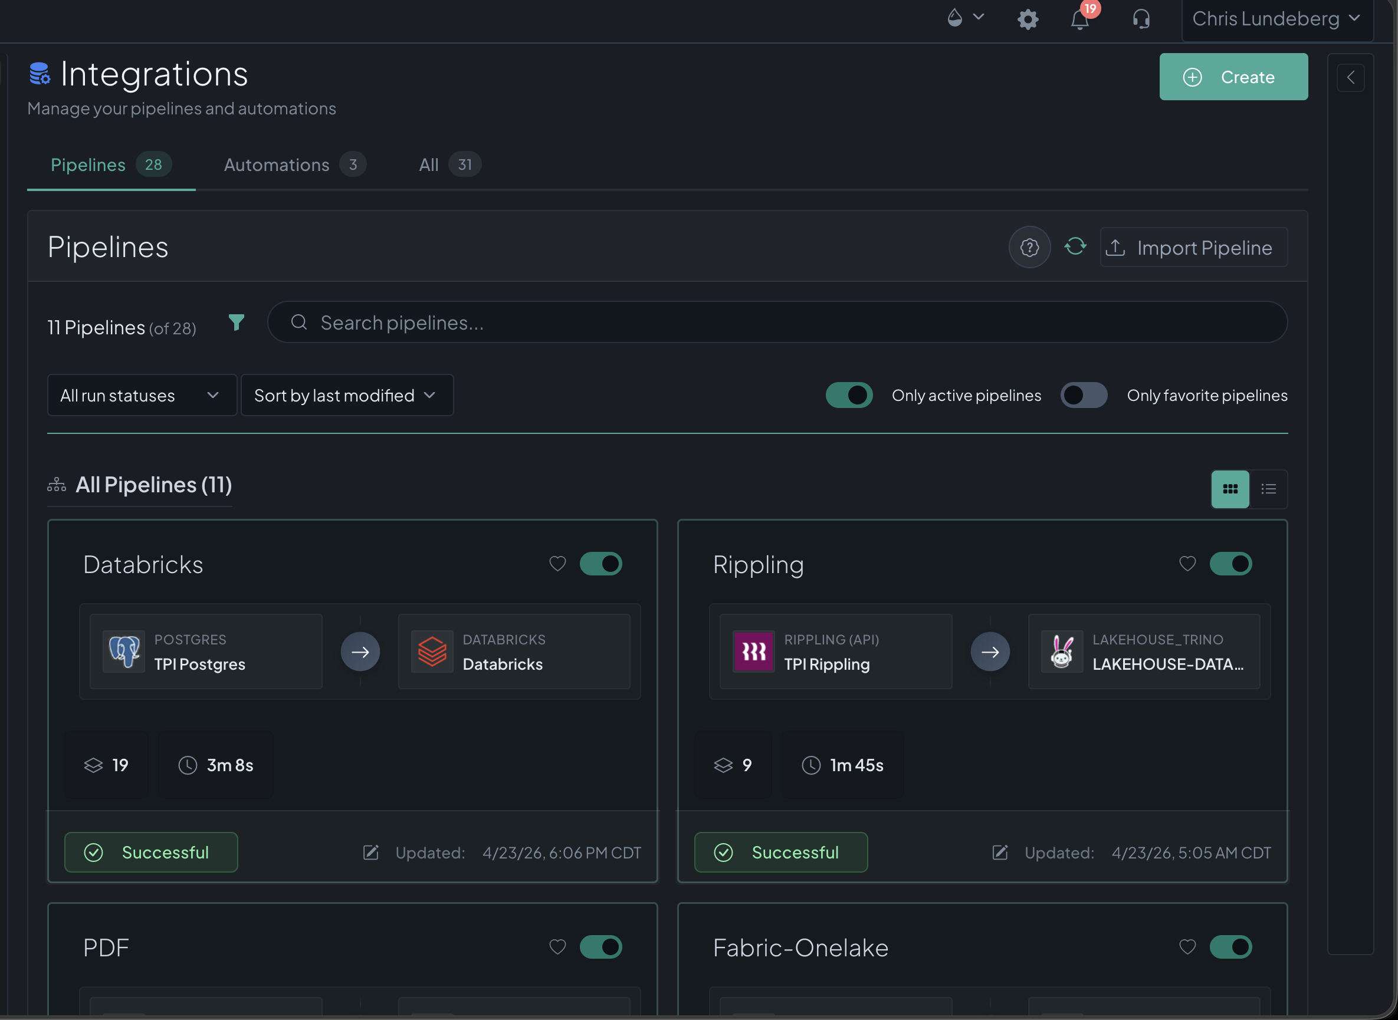Click the arrow between Rippling and Lakehouse
This screenshot has width=1398, height=1020.
pyautogui.click(x=990, y=652)
